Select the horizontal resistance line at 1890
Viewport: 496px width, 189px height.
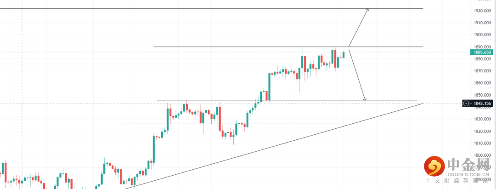(x=230, y=47)
